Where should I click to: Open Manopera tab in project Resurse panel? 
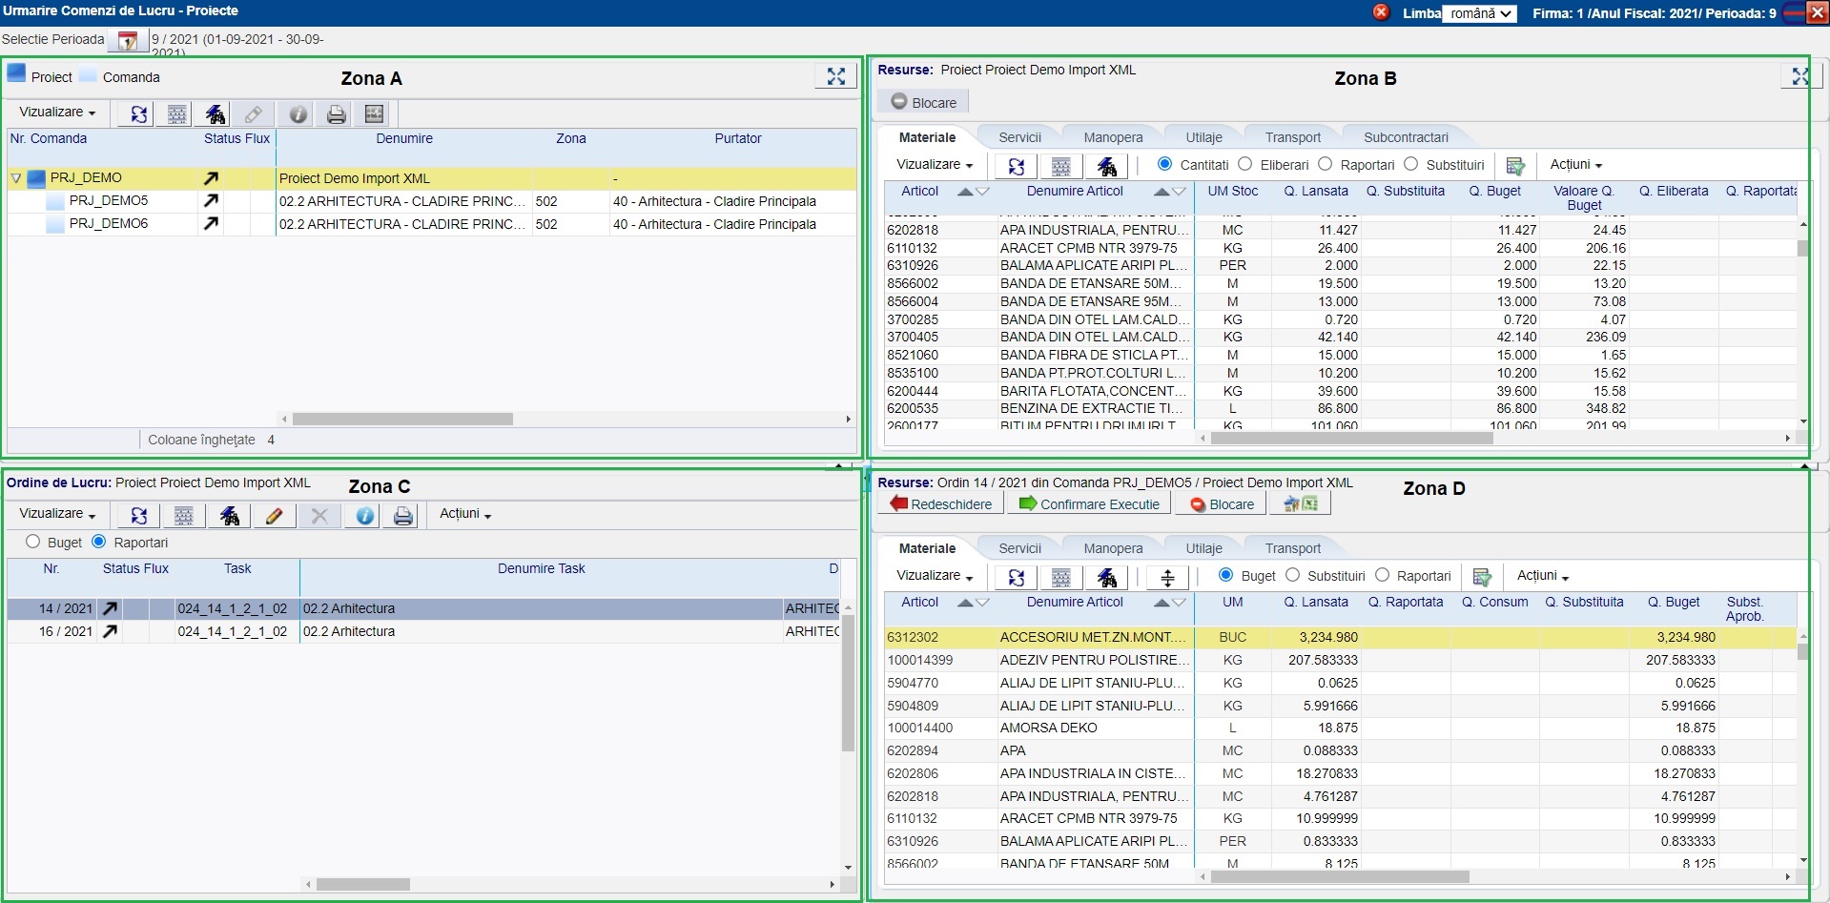click(x=1113, y=137)
